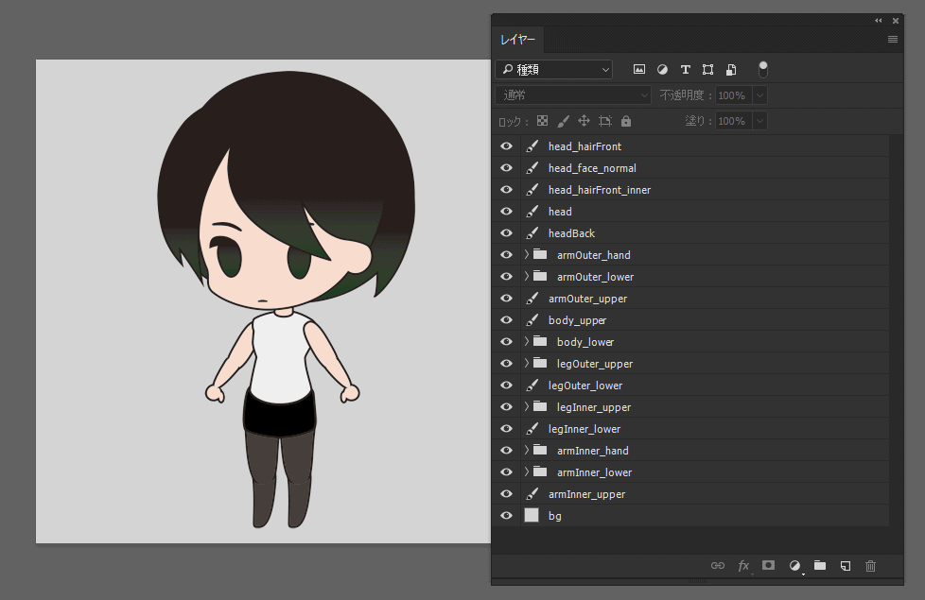Screen dimensions: 925x600
Task: Click the bg layer color thumbnail
Action: point(532,516)
